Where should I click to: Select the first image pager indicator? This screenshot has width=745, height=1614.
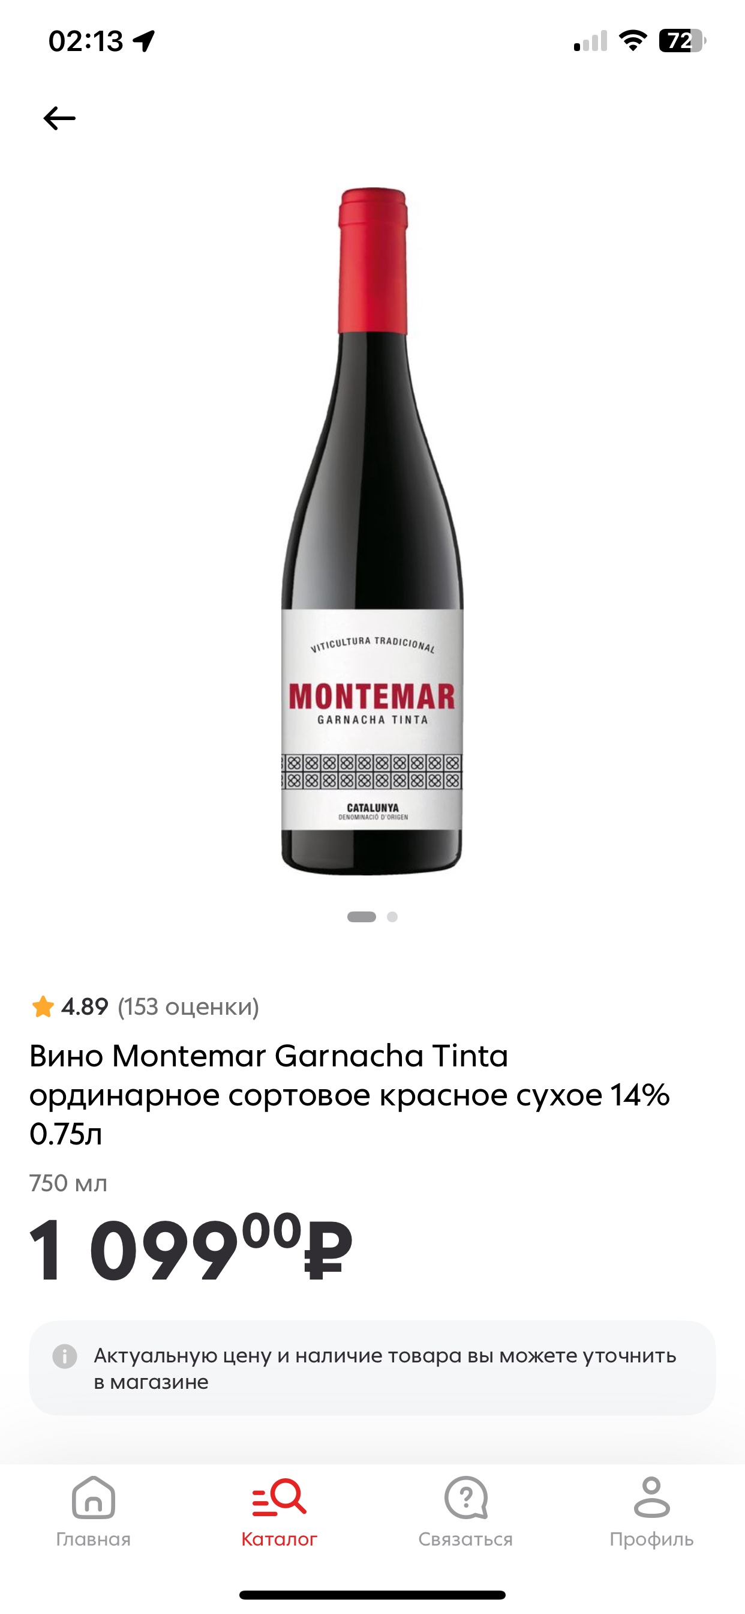click(361, 917)
